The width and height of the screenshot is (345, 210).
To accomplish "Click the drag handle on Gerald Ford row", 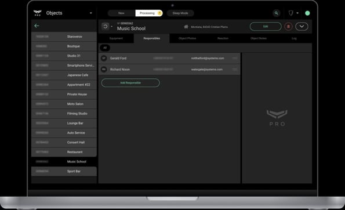I will pos(235,59).
